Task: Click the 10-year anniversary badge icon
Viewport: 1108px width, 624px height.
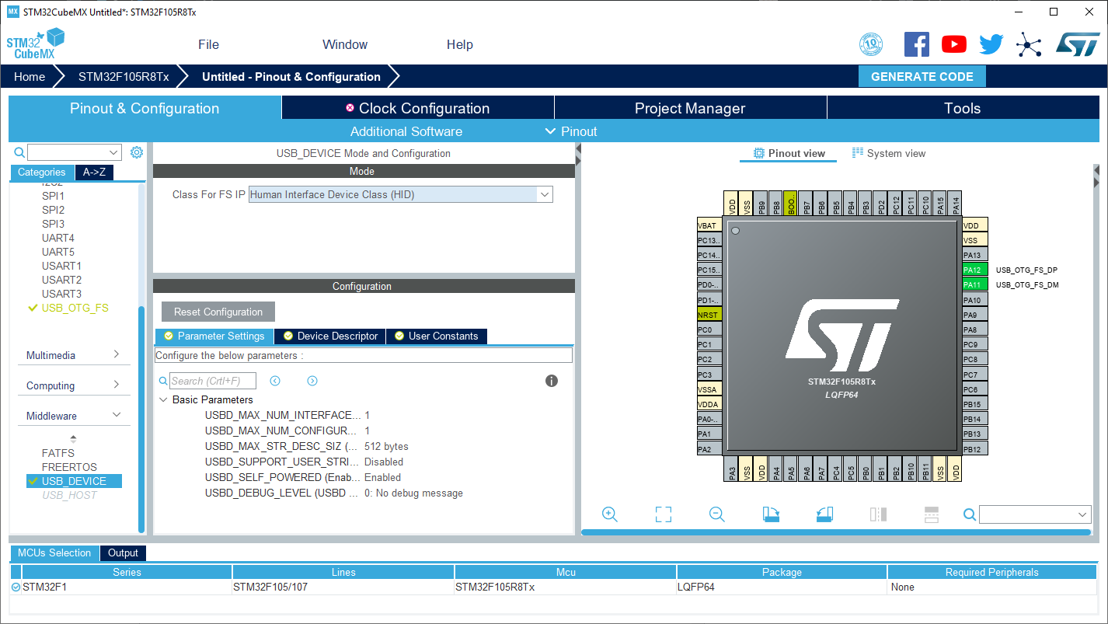Action: click(x=871, y=44)
